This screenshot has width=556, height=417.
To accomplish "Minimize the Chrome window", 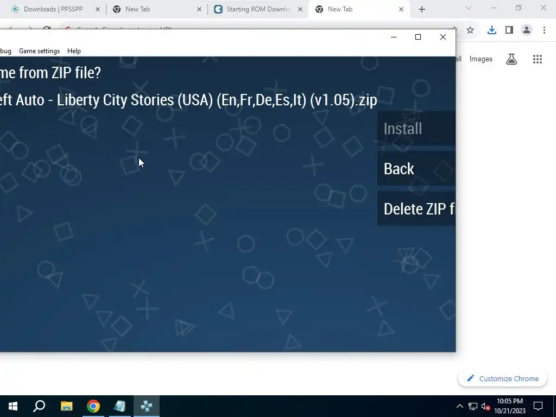I will click(x=494, y=8).
